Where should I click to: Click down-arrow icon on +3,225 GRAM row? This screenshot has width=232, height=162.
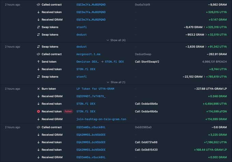(x=38, y=135)
